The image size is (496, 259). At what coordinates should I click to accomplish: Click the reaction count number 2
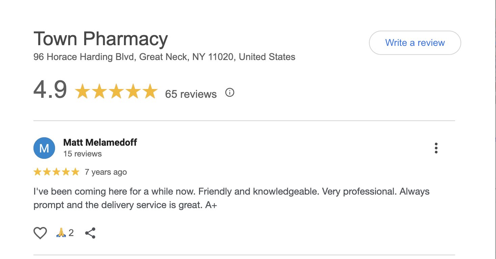(71, 233)
